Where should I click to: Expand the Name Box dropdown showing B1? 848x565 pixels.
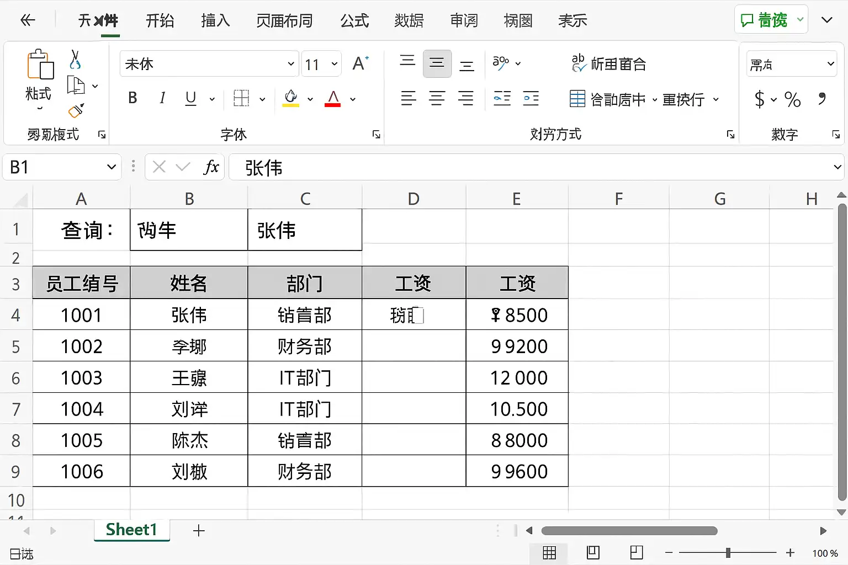pos(112,167)
